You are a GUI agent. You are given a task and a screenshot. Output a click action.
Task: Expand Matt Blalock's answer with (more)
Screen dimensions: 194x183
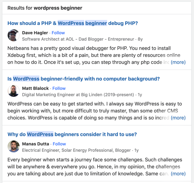point(178,118)
